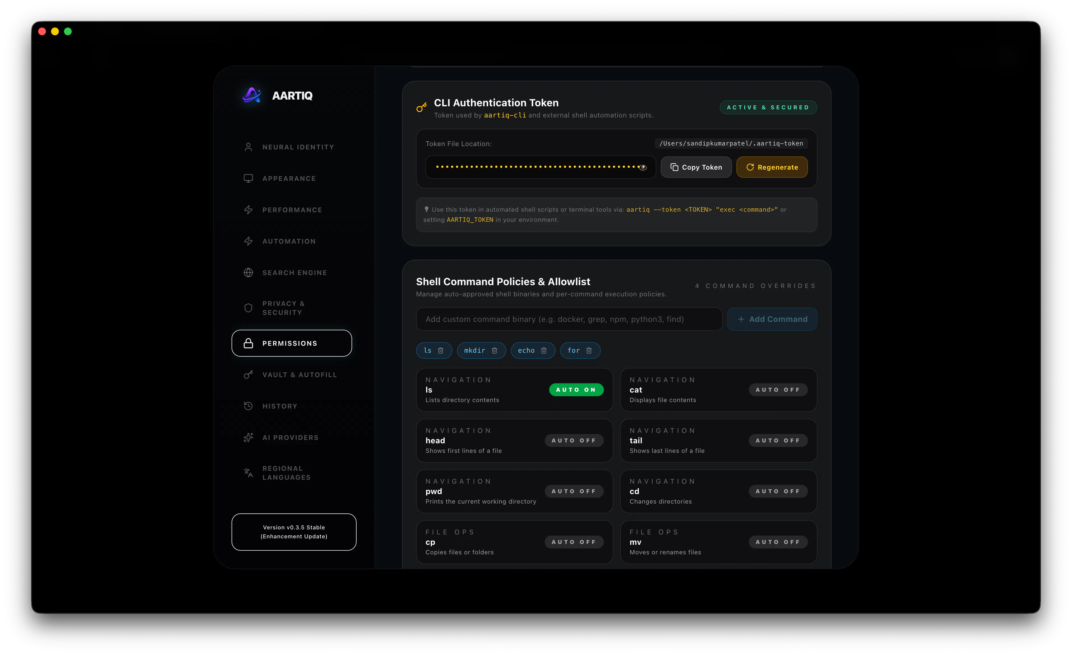Focus the add custom command binary field
Image resolution: width=1072 pixels, height=655 pixels.
[569, 319]
